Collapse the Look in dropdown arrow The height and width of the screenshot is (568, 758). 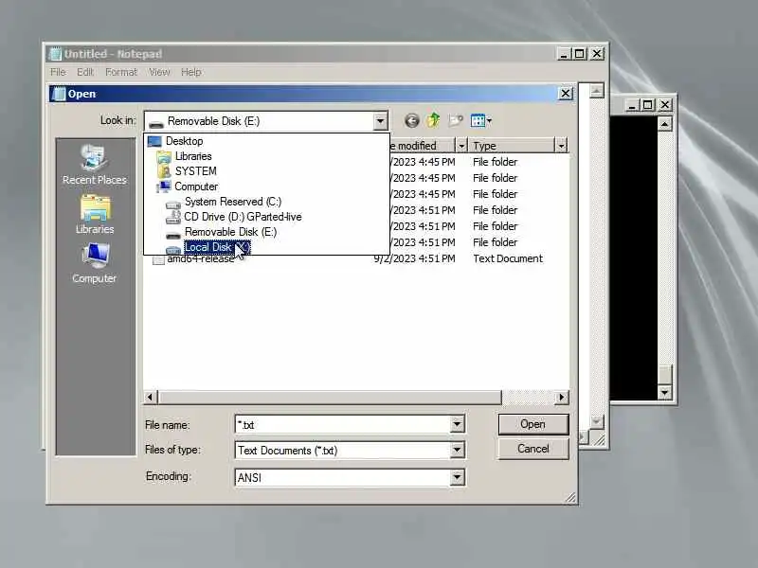380,121
